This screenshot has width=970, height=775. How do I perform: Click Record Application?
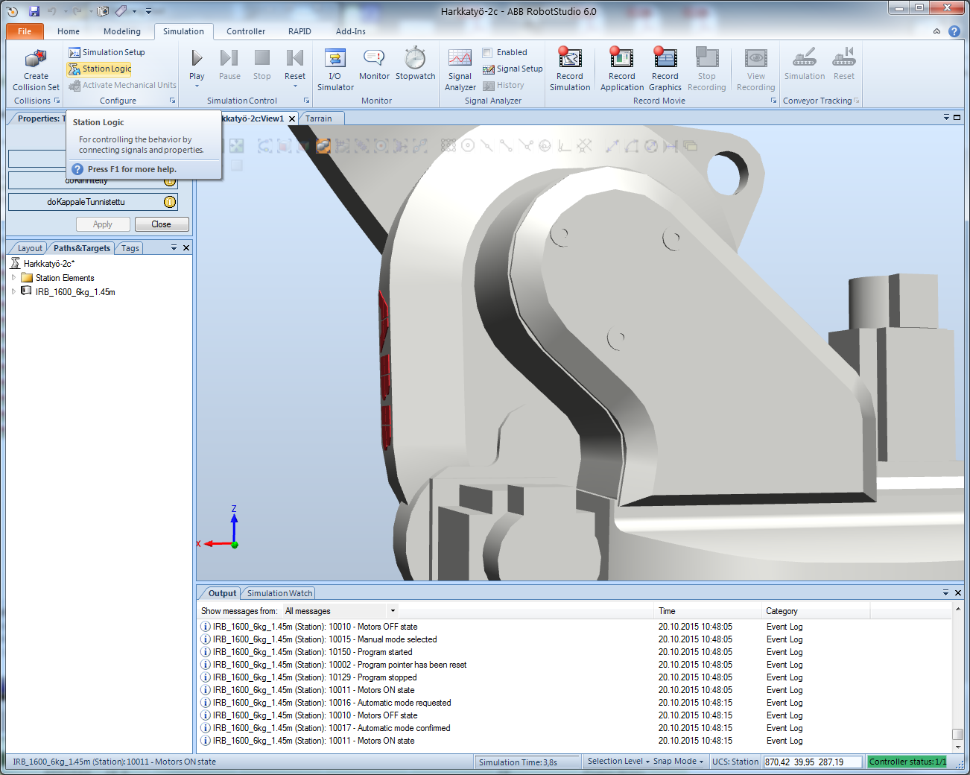coord(621,70)
